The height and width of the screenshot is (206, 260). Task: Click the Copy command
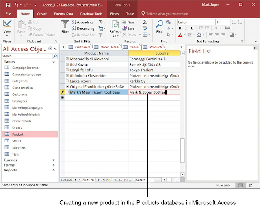35,28
